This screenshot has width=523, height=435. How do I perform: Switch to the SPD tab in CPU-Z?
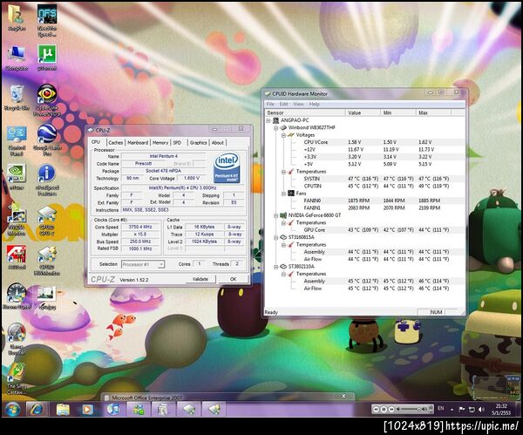[x=177, y=142]
